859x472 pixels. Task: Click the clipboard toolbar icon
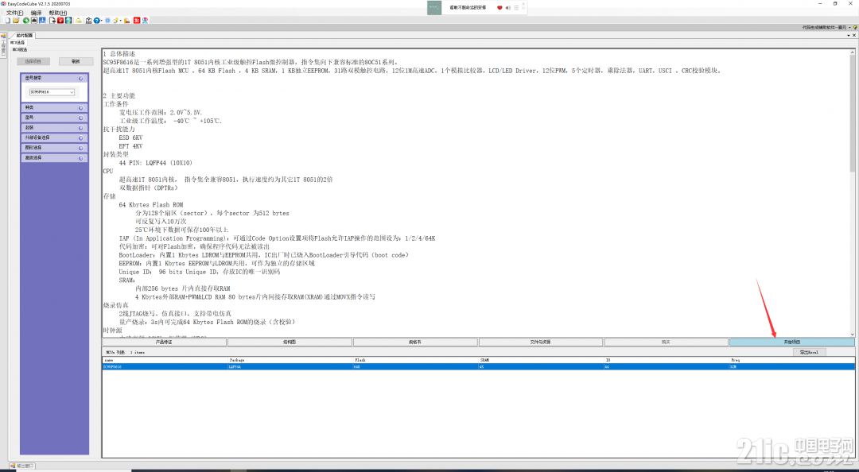[89, 21]
